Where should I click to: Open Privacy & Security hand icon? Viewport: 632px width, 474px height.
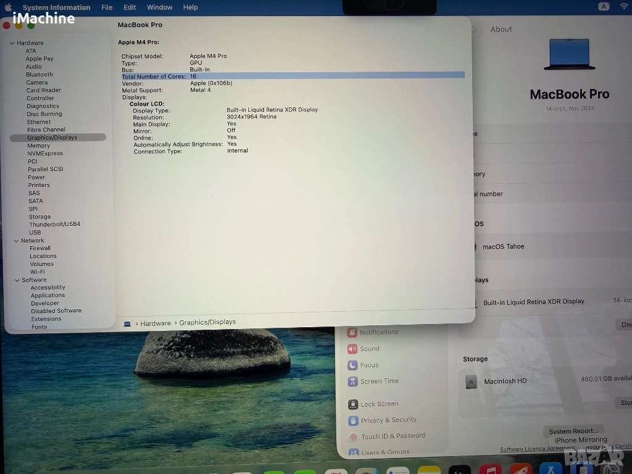tap(353, 420)
